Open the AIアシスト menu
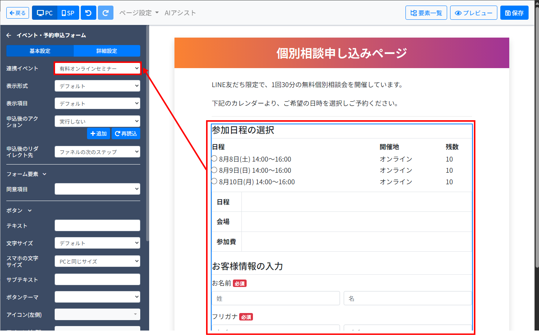The width and height of the screenshot is (539, 335). tap(180, 13)
